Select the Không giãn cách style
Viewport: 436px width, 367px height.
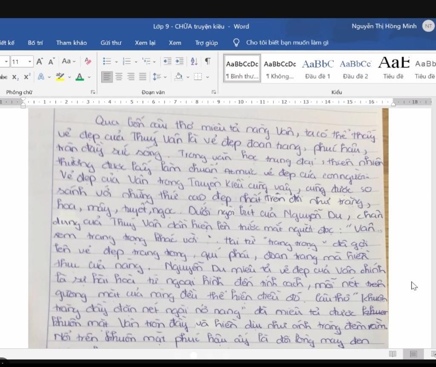(x=280, y=68)
